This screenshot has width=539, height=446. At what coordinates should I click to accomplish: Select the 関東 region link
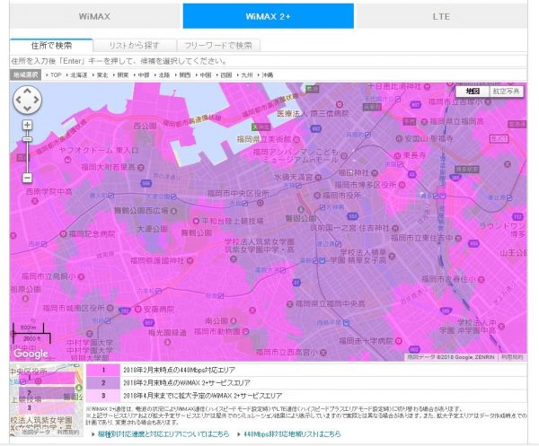click(123, 74)
